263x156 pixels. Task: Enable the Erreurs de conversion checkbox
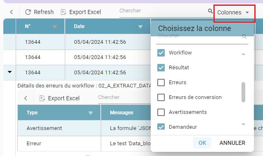(x=161, y=97)
